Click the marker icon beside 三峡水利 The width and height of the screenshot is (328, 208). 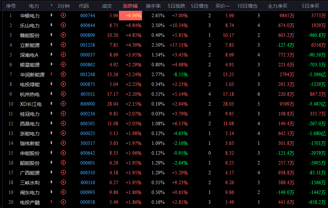[51, 182]
